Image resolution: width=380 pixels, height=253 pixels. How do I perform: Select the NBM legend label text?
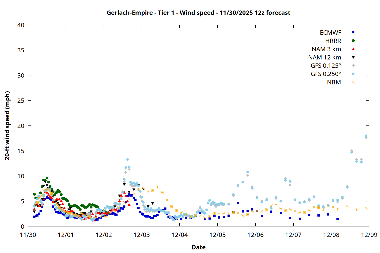[334, 82]
